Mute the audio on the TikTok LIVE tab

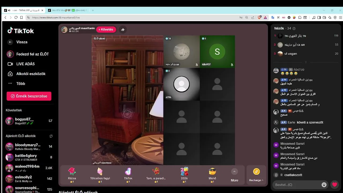[x=9, y=10]
